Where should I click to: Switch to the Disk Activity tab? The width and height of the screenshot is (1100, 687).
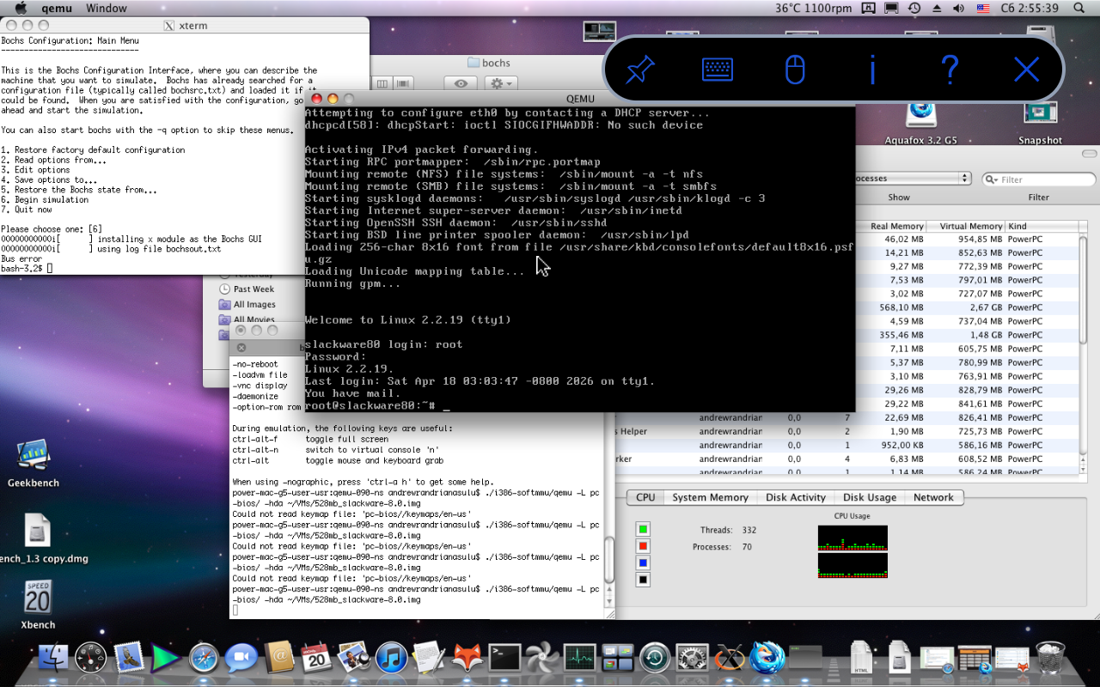796,497
